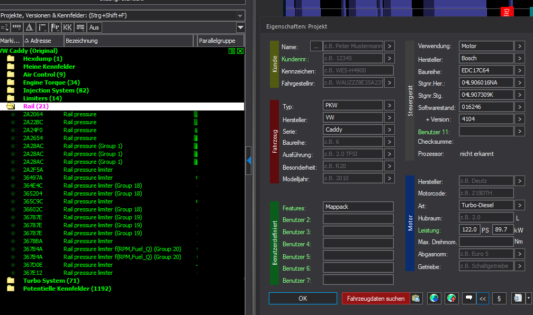Click the paragraph symbol (§) button

click(x=499, y=299)
